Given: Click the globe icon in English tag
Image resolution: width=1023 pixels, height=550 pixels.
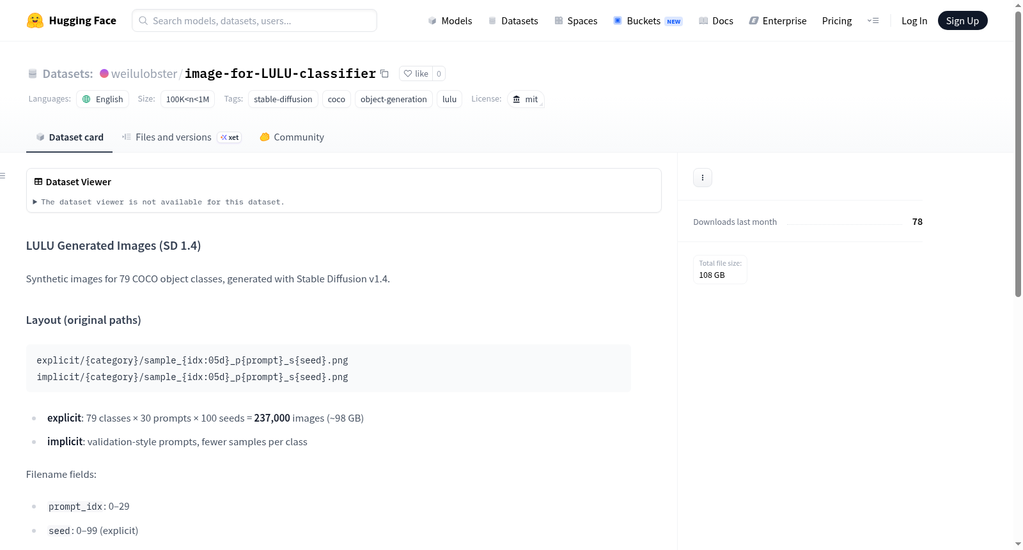Looking at the screenshot, I should point(86,99).
